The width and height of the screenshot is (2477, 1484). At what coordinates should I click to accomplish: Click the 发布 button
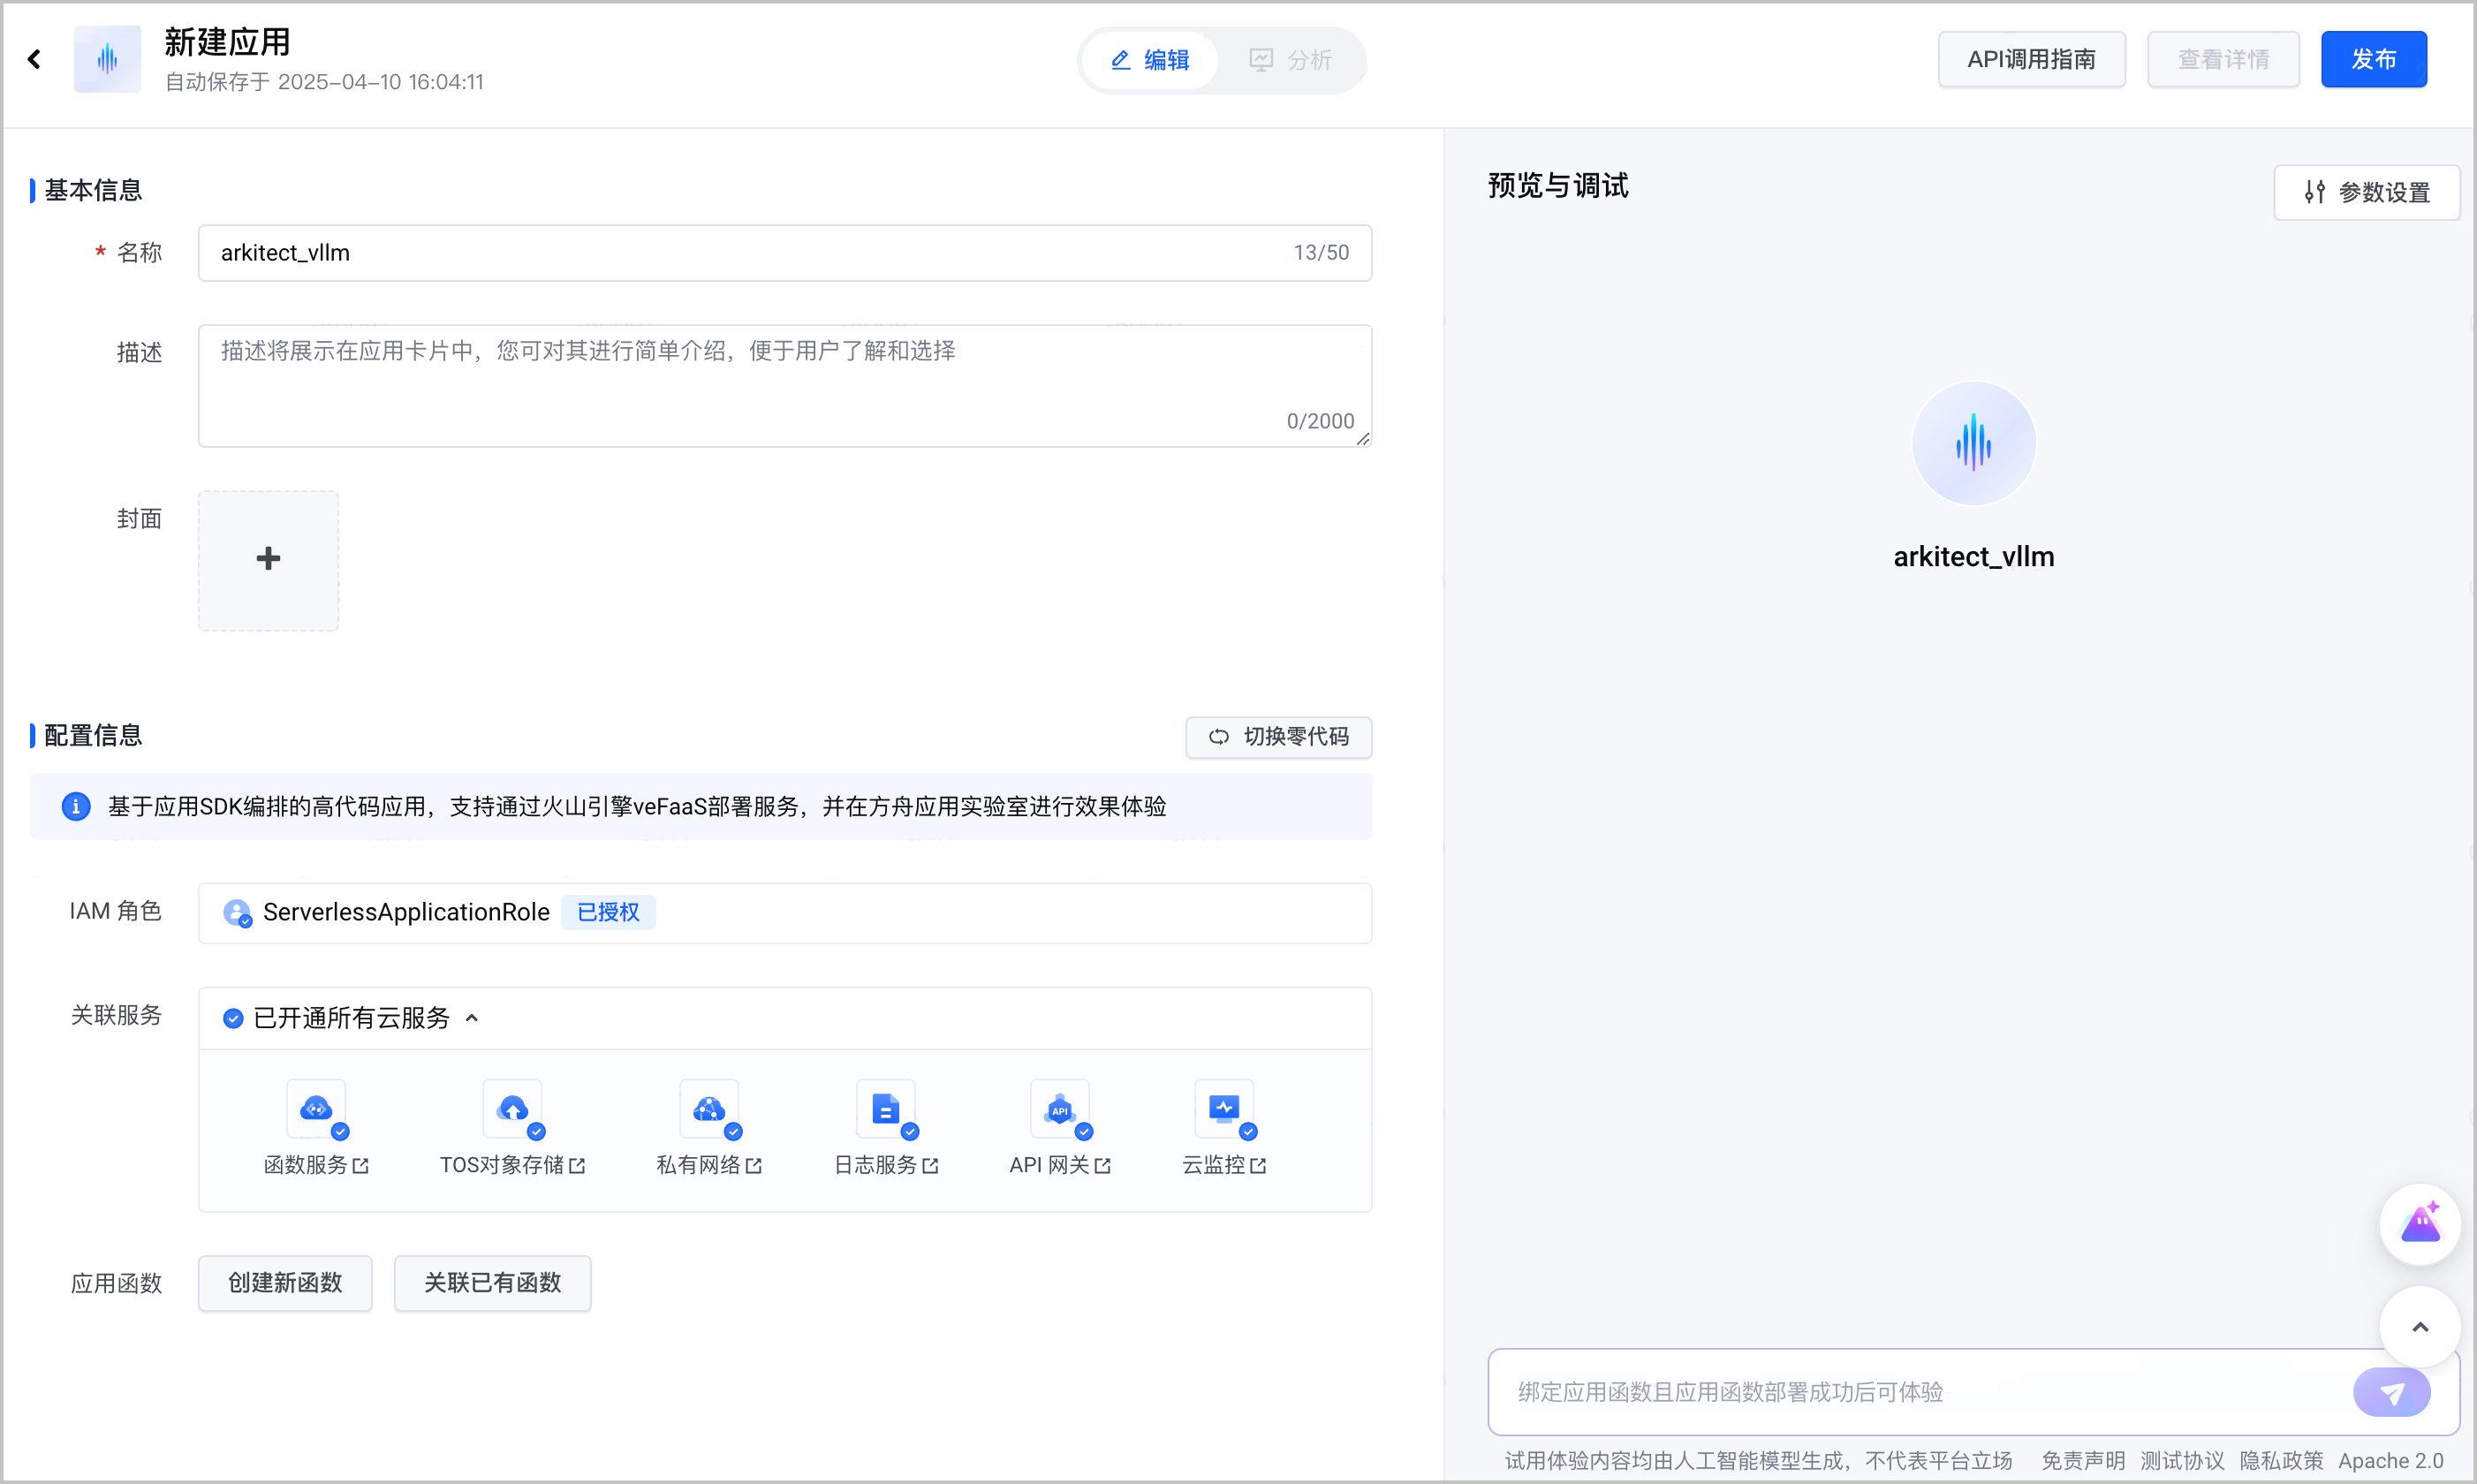[2373, 59]
